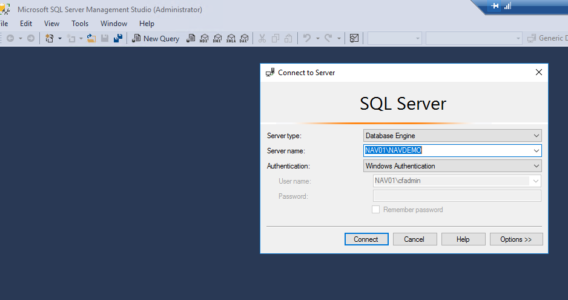The image size is (568, 300).
Task: Toggle the Remember password checkbox
Action: click(376, 210)
